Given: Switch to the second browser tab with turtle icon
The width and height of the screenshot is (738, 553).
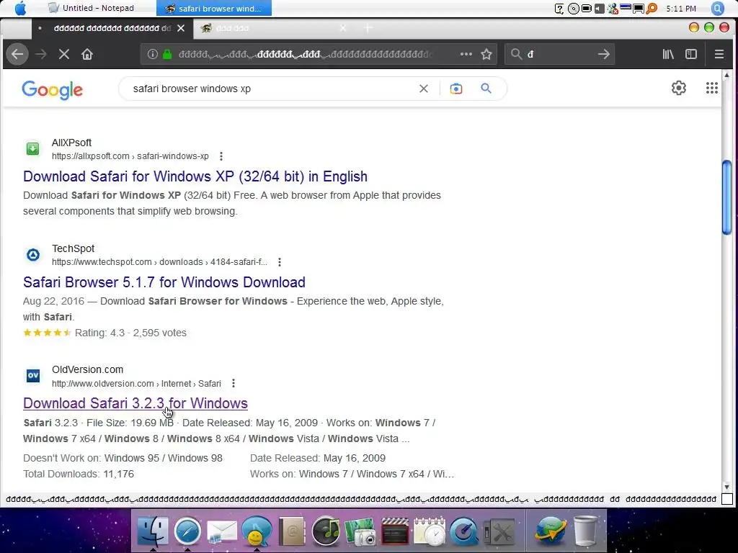Looking at the screenshot, I should (273, 28).
